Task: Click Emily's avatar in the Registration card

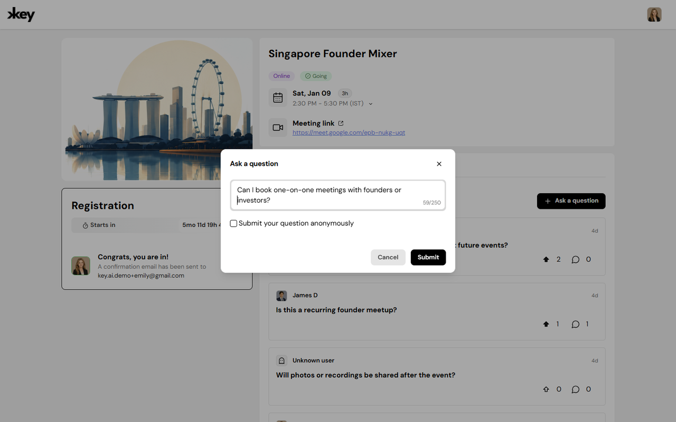Action: pos(81,266)
